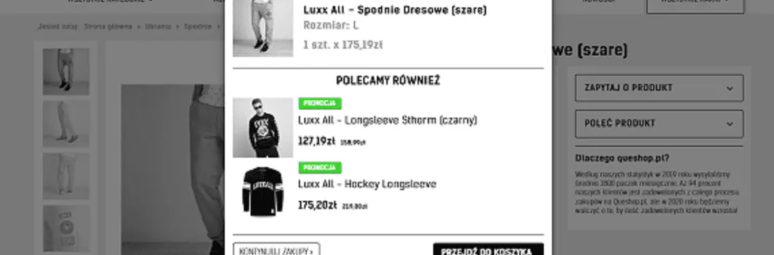Click the PROMOCJA badge above Hockey Longsleeve

pos(320,168)
